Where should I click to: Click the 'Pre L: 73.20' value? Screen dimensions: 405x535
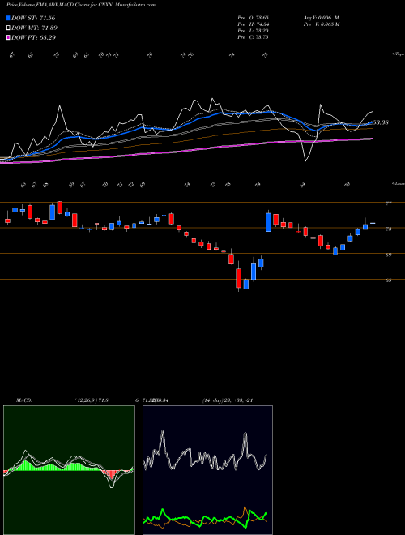253,31
